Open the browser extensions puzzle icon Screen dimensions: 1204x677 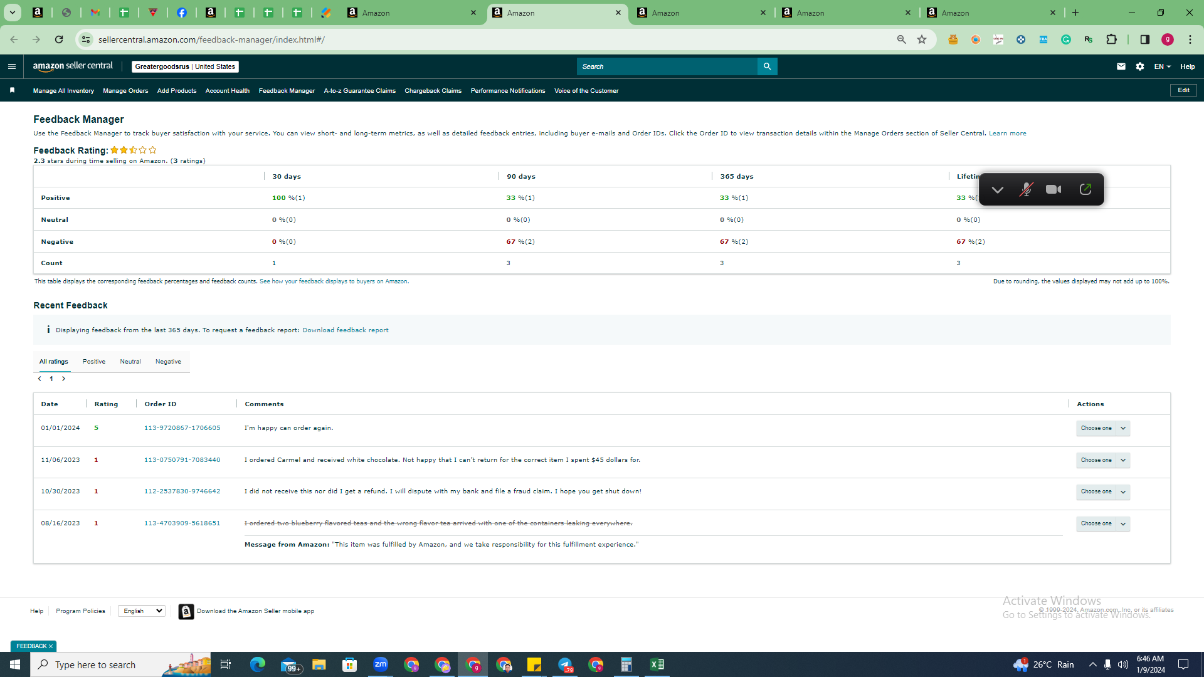1111,39
